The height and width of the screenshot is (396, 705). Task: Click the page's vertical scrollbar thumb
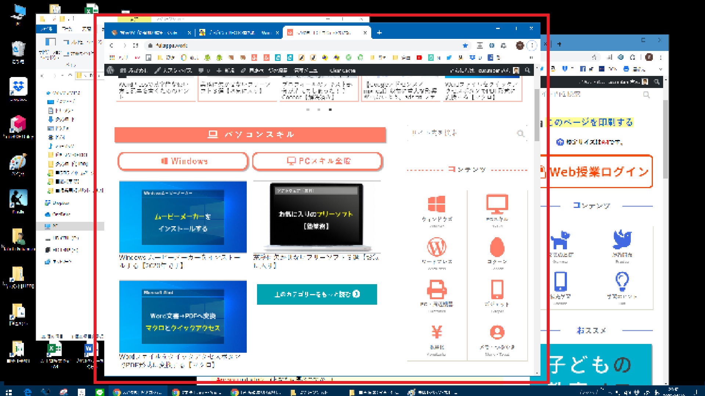click(x=536, y=115)
